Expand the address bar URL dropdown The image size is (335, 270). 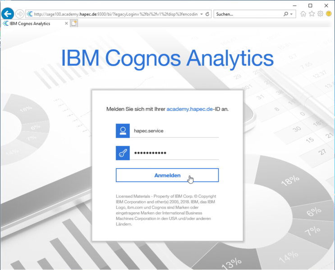click(201, 14)
